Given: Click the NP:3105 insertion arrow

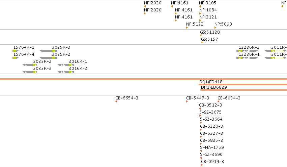Looking at the screenshot, I should pyautogui.click(x=200, y=7).
